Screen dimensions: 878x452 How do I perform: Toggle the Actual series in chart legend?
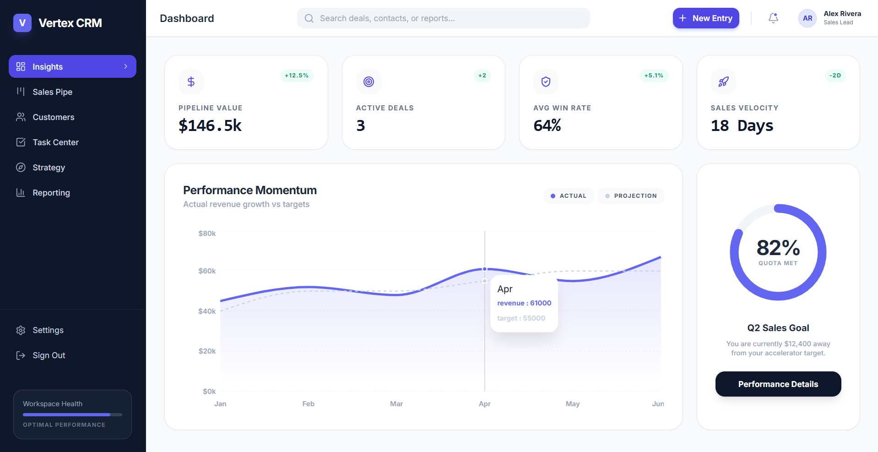coord(569,196)
